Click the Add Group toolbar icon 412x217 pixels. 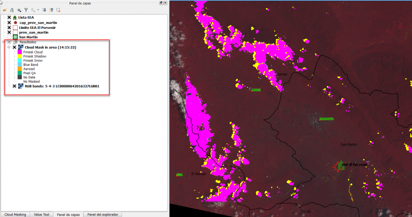click(x=12, y=10)
